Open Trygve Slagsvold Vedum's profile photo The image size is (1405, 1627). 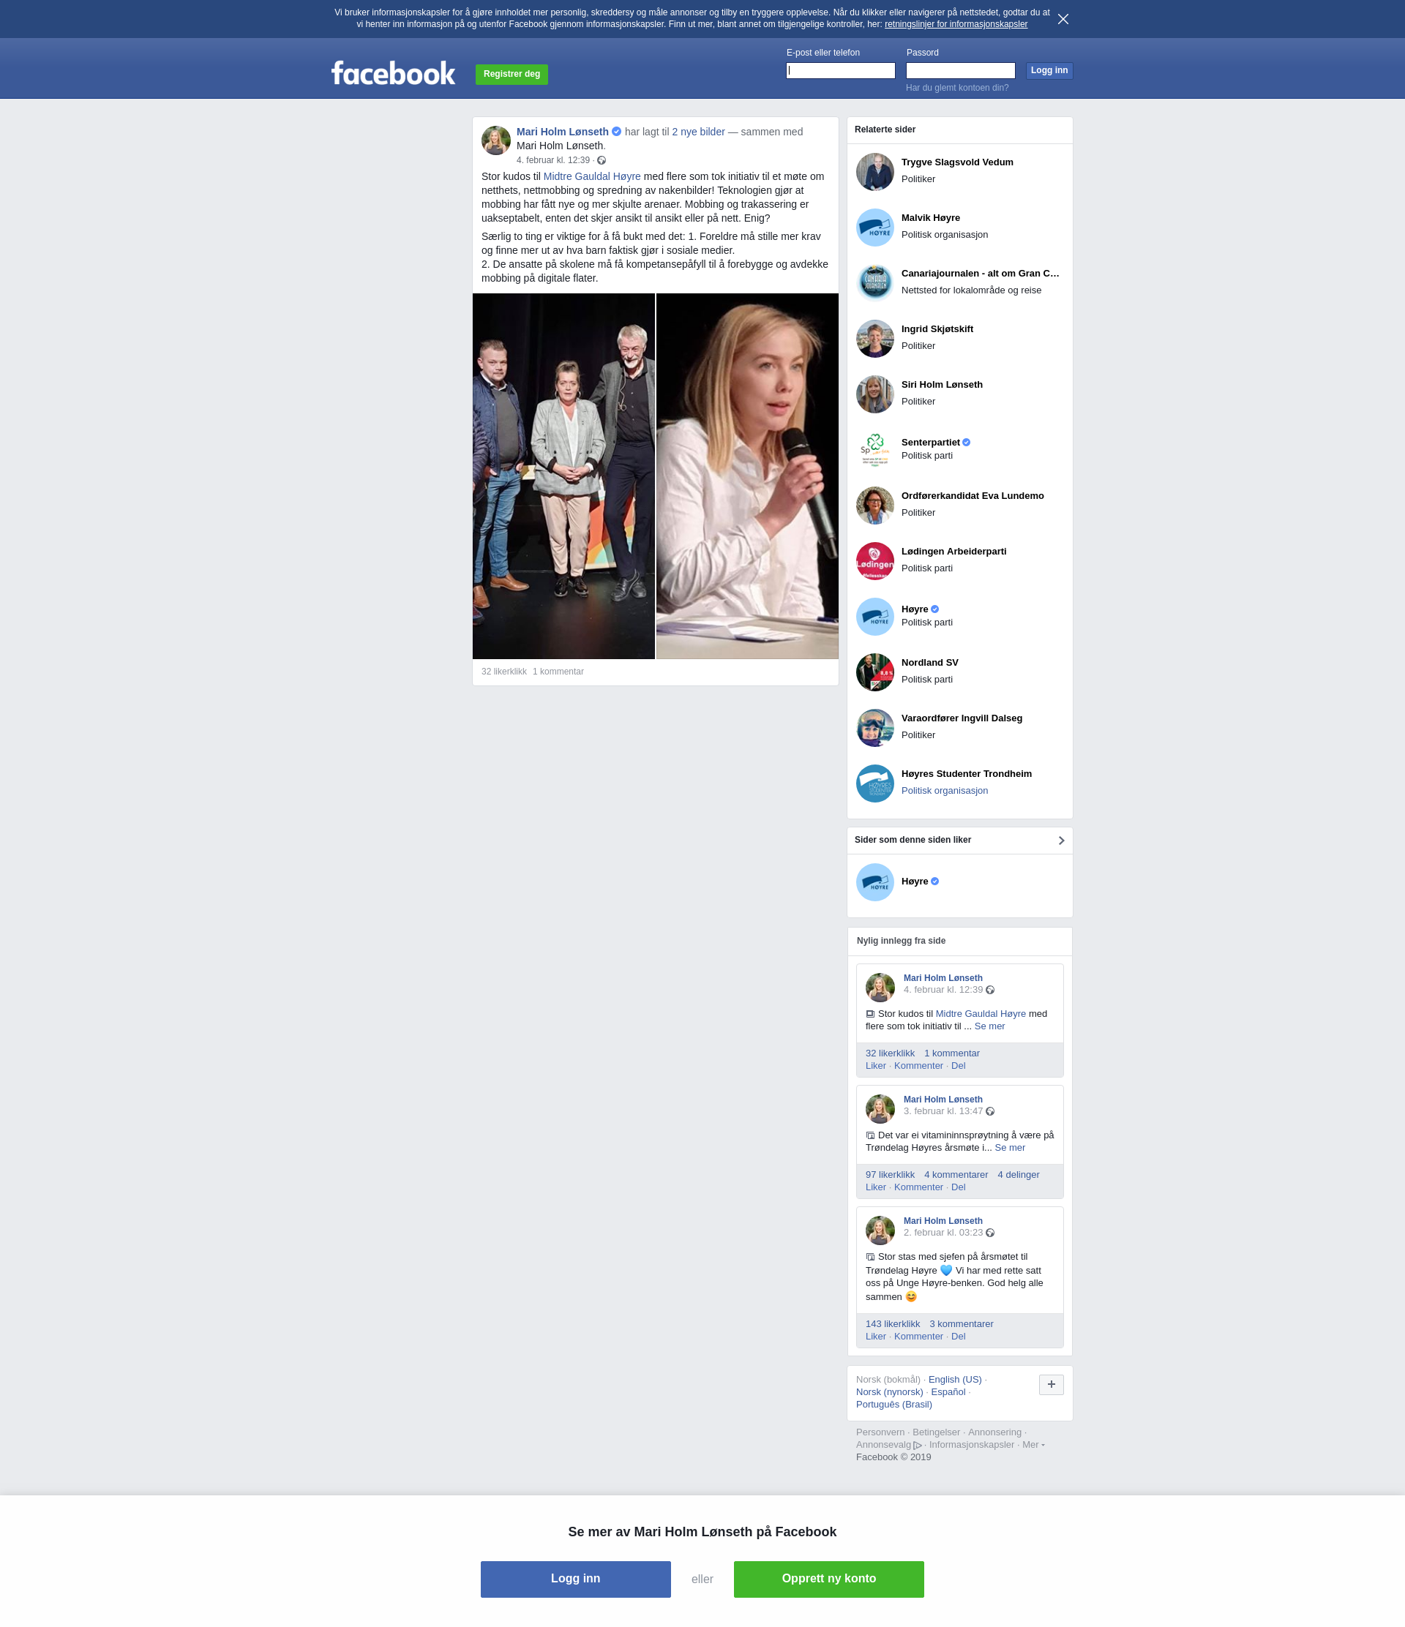pos(875,172)
